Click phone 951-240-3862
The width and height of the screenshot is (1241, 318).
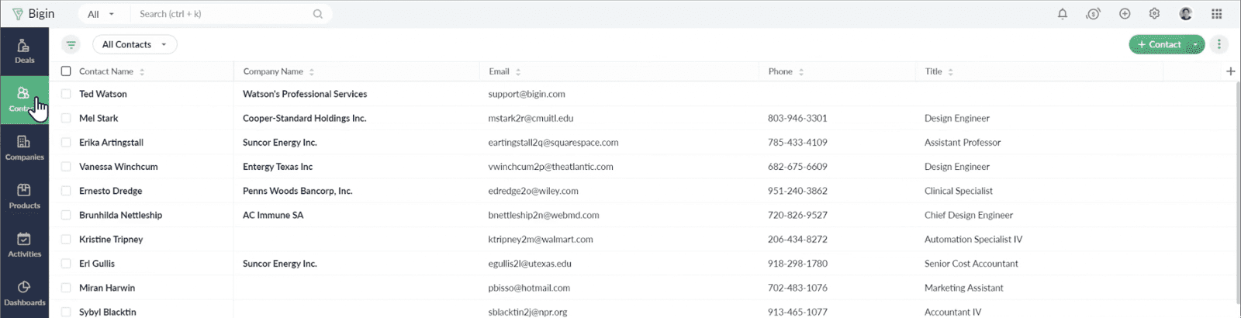[797, 191]
